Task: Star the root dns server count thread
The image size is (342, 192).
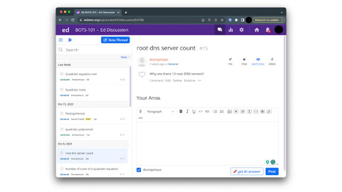Action: pos(244,61)
